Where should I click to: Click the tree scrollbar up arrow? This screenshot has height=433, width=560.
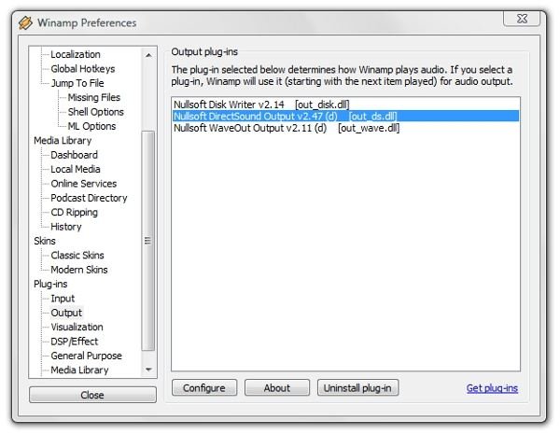pyautogui.click(x=148, y=55)
